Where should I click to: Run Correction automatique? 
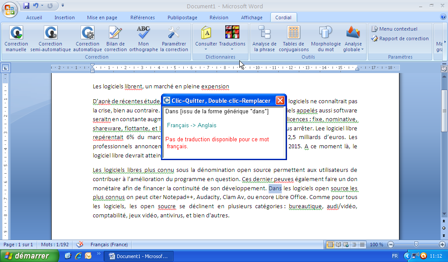click(x=87, y=39)
